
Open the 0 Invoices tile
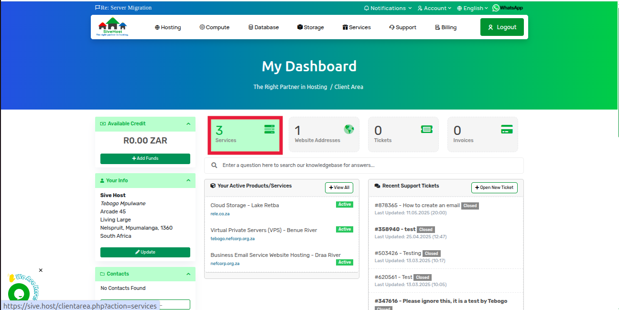pyautogui.click(x=483, y=134)
